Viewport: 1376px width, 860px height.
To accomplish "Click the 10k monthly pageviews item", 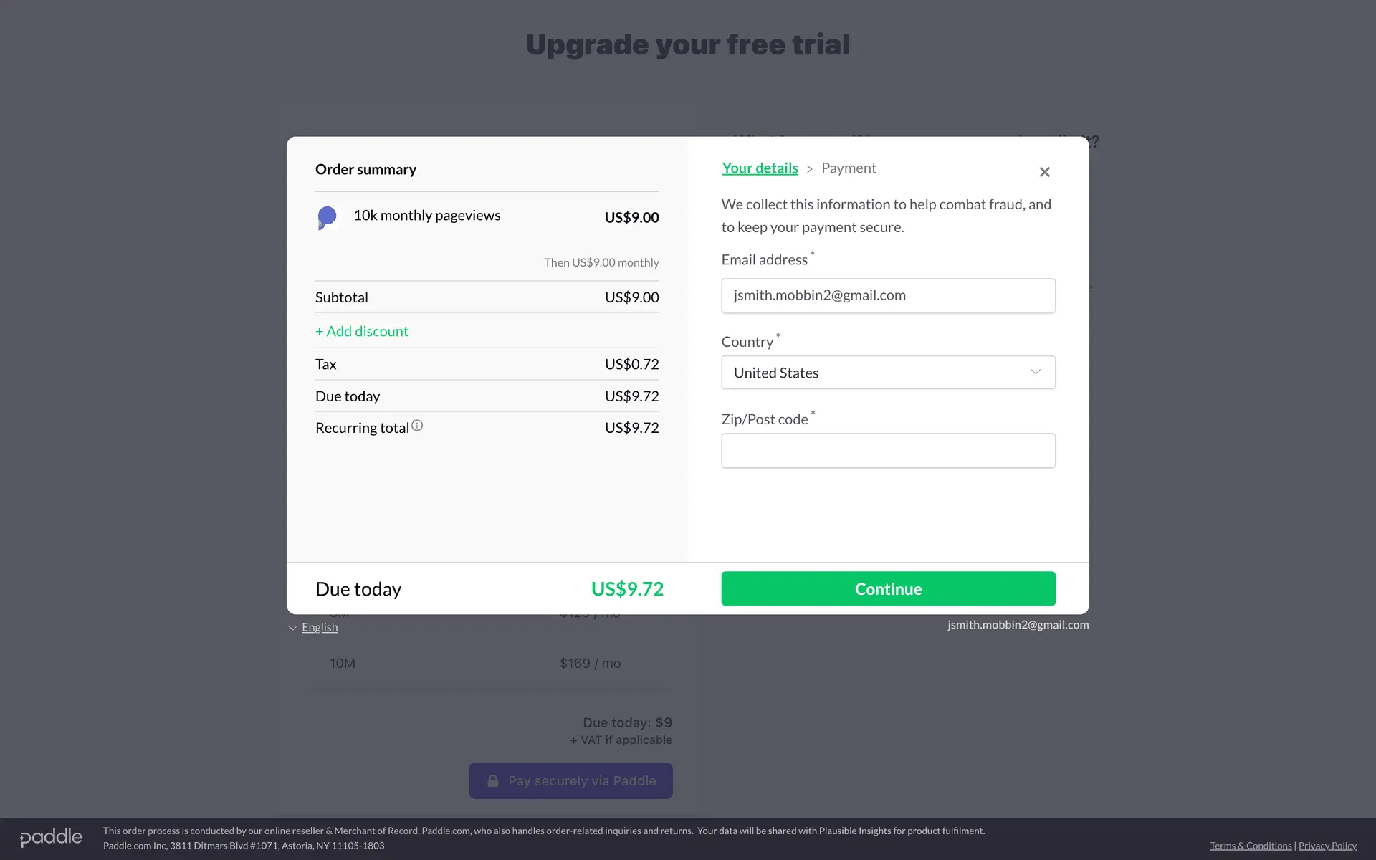I will coord(427,216).
